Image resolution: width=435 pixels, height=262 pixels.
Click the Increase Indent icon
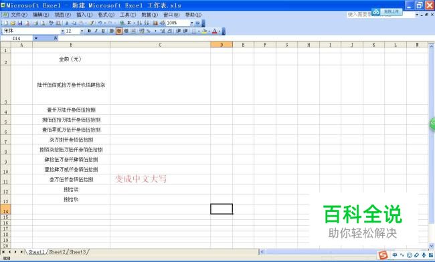(185, 31)
